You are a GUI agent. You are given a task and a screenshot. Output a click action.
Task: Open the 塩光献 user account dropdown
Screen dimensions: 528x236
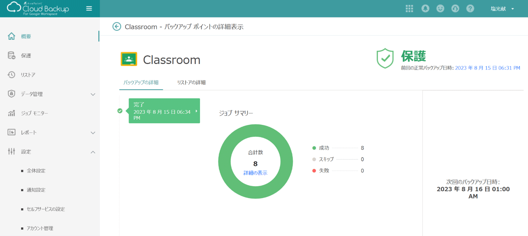(x=502, y=9)
